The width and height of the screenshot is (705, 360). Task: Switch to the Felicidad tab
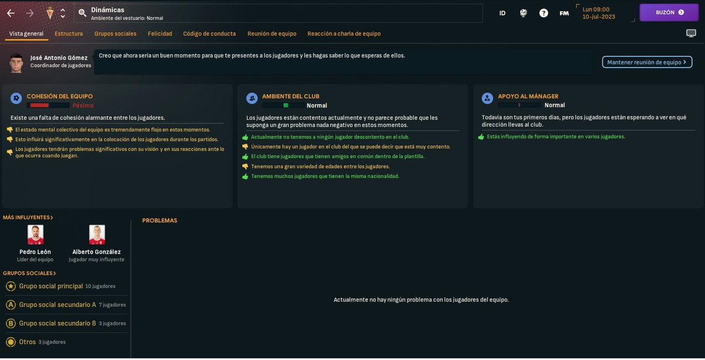[x=160, y=34]
